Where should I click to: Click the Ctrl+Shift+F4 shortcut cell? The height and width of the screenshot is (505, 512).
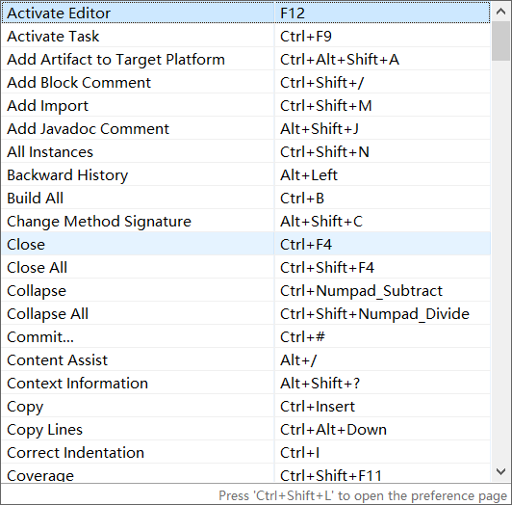click(382, 268)
